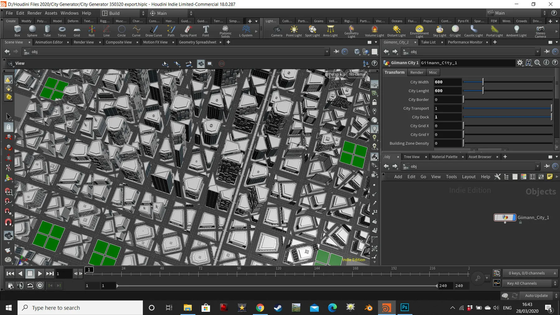Viewport: 560px width, 315px height.
Task: Create a Point Light from shelf
Action: tap(294, 31)
